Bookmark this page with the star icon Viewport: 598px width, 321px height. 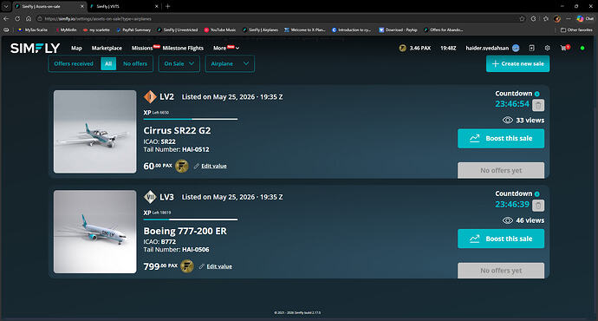(522, 19)
